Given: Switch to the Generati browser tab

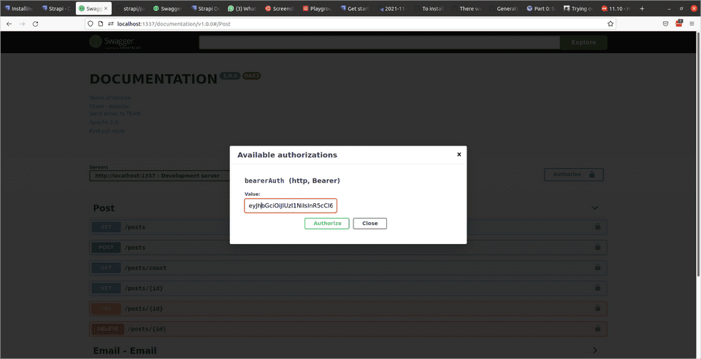Looking at the screenshot, I should [x=505, y=9].
